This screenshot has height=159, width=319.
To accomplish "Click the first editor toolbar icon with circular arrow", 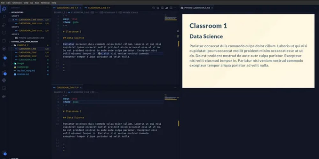I will [x=154, y=8].
